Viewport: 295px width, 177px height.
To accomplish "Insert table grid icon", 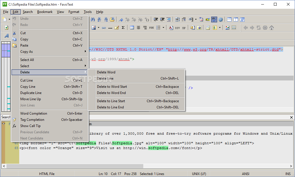I will pos(132,28).
